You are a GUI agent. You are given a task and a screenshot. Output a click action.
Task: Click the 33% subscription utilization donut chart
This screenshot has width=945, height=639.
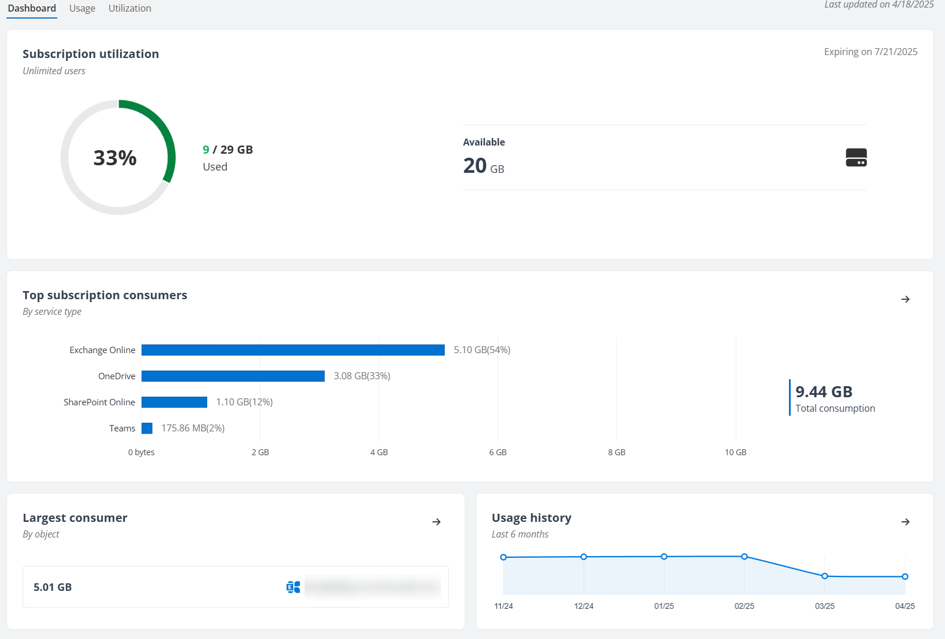tap(115, 157)
